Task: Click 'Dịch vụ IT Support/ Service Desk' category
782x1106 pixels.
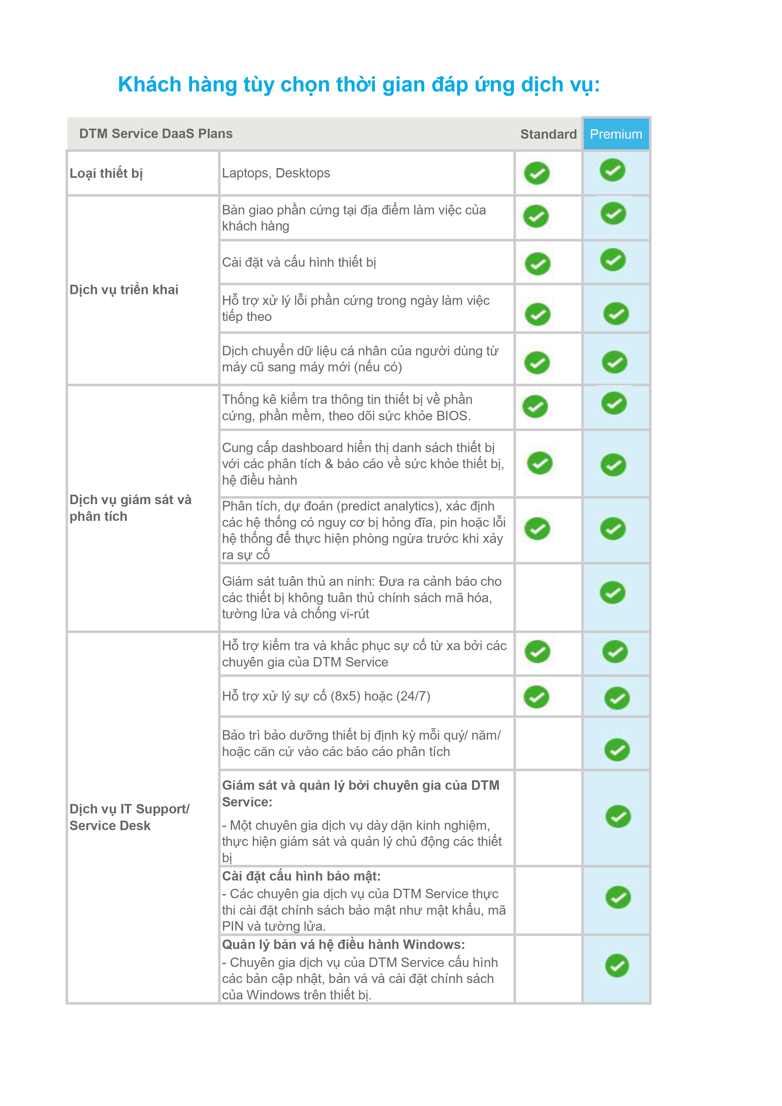Action: pos(129,817)
